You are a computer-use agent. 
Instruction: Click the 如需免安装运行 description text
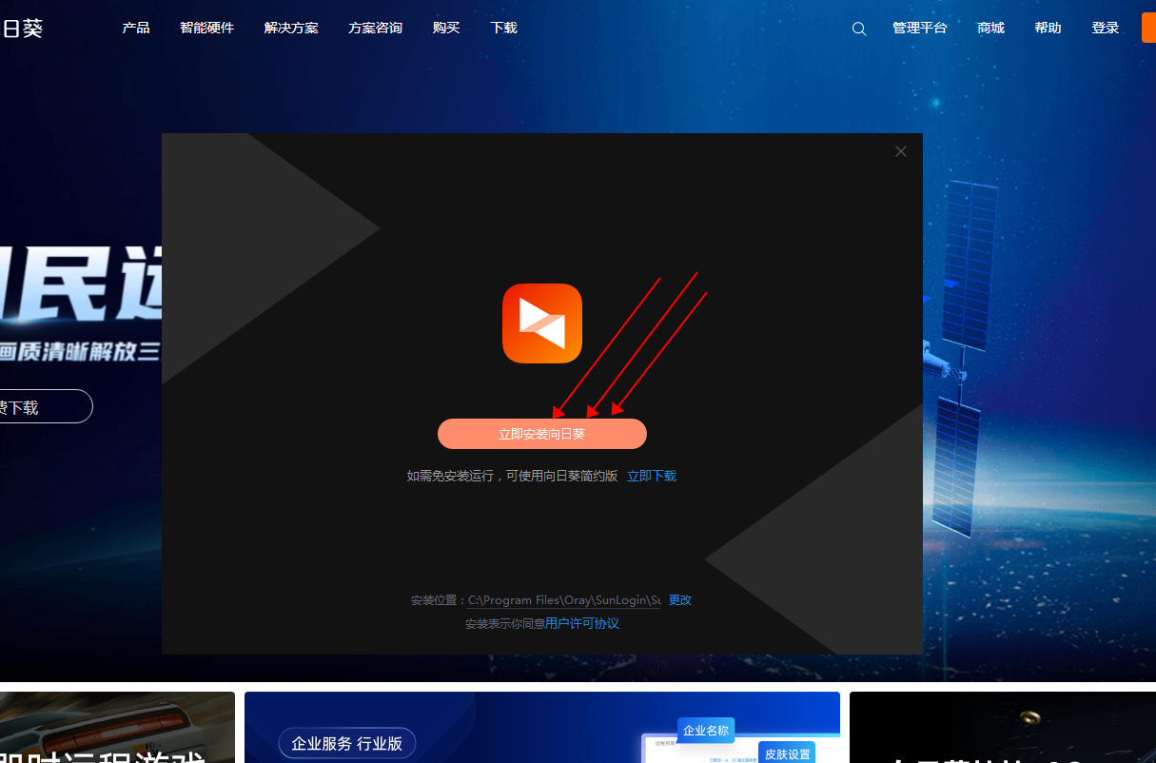coord(513,476)
